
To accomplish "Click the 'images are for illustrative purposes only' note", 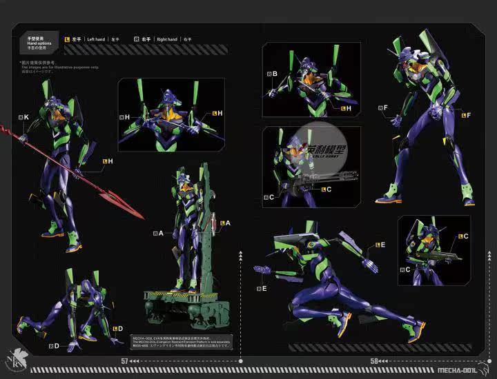I will tap(60, 68).
